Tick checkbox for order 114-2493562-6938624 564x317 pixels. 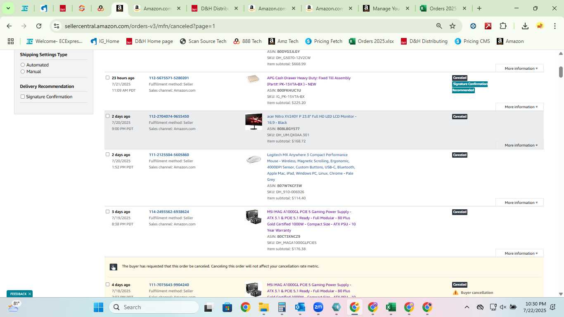click(x=107, y=211)
